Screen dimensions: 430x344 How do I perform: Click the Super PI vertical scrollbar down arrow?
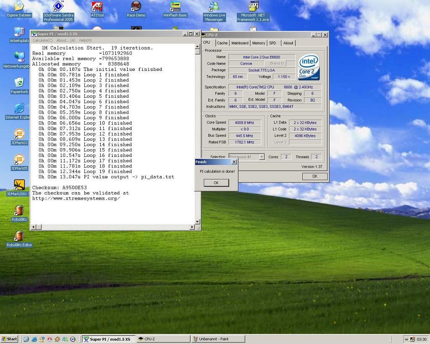pyautogui.click(x=197, y=222)
